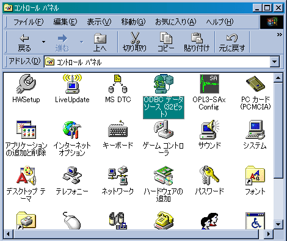Open the フォント folder icon
The image size is (287, 241).
pyautogui.click(x=255, y=176)
